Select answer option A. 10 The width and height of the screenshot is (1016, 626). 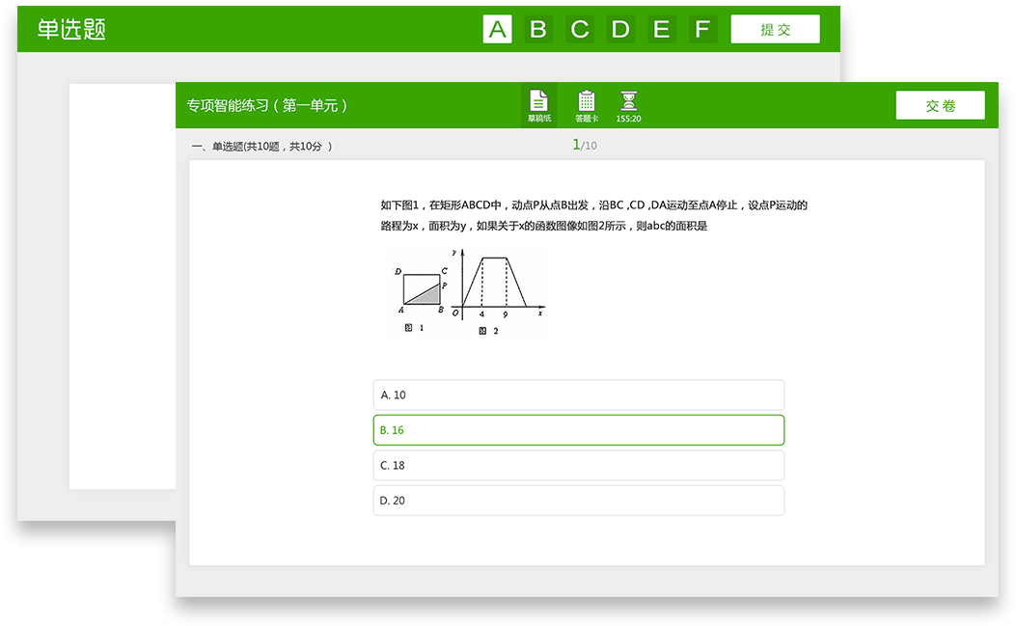[578, 395]
